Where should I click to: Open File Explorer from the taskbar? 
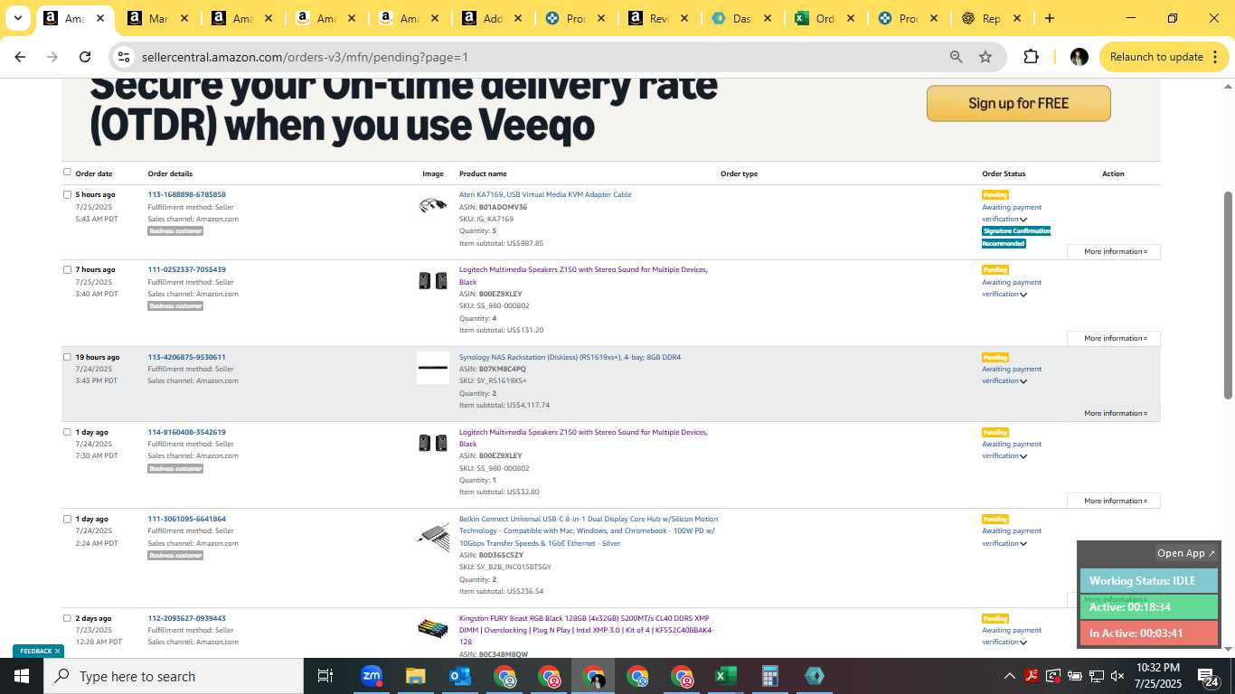(415, 676)
